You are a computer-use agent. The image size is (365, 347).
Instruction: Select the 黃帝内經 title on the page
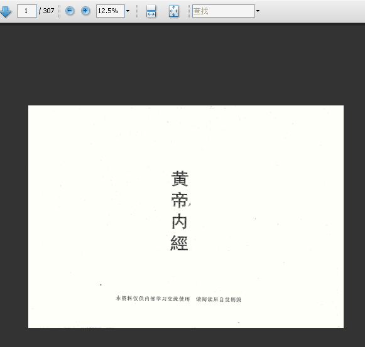click(180, 210)
